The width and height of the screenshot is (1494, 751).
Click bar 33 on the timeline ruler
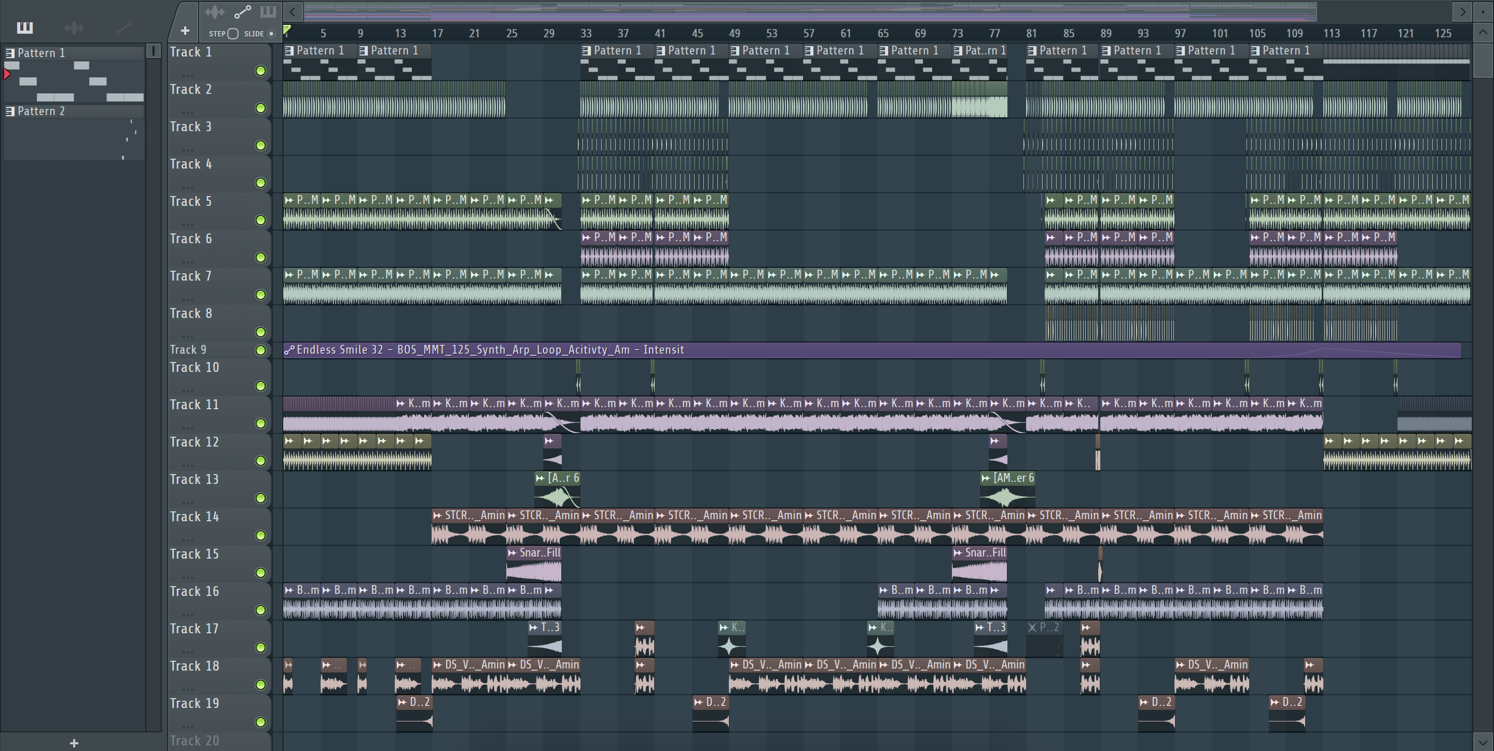[x=586, y=34]
